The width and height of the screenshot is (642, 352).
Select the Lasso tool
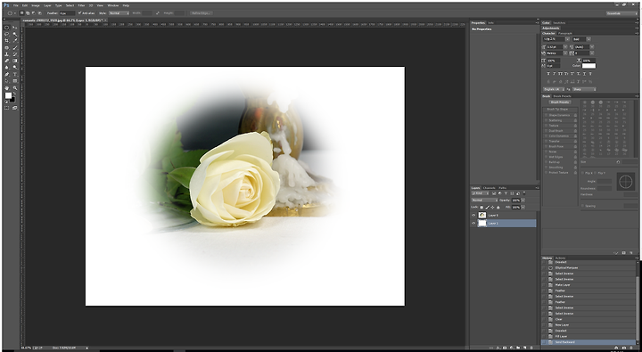click(7, 34)
